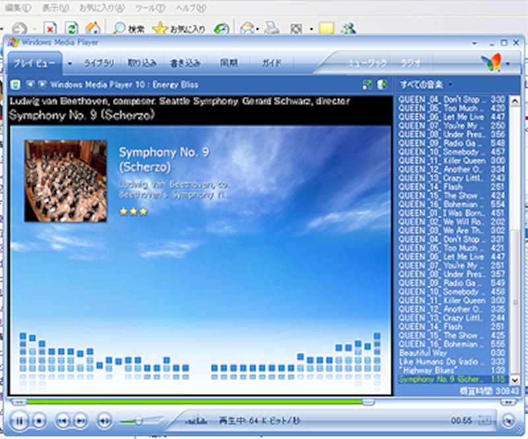Open the 書き込み tab

coord(185,63)
